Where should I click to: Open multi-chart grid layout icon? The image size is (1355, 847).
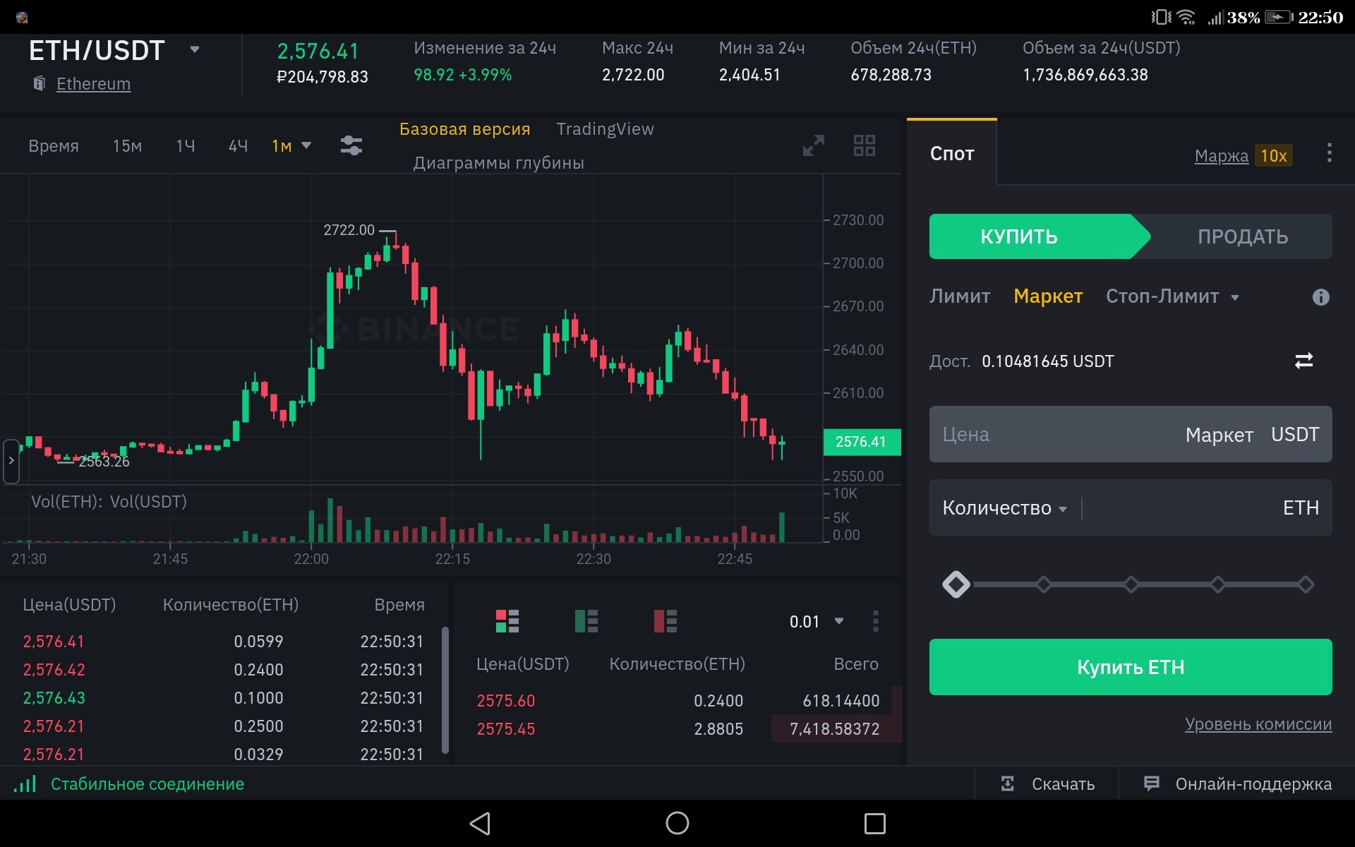pos(864,145)
